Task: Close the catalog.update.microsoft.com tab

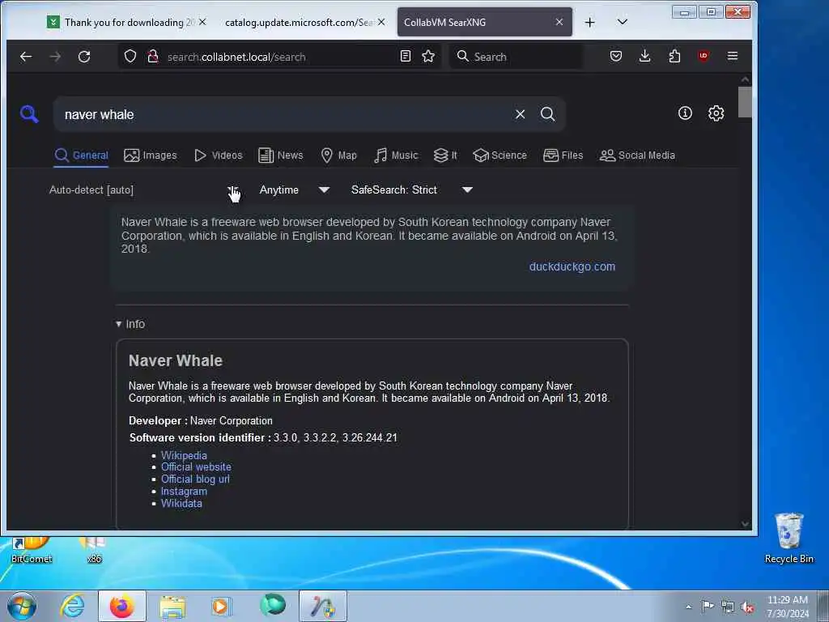Action: point(381,22)
